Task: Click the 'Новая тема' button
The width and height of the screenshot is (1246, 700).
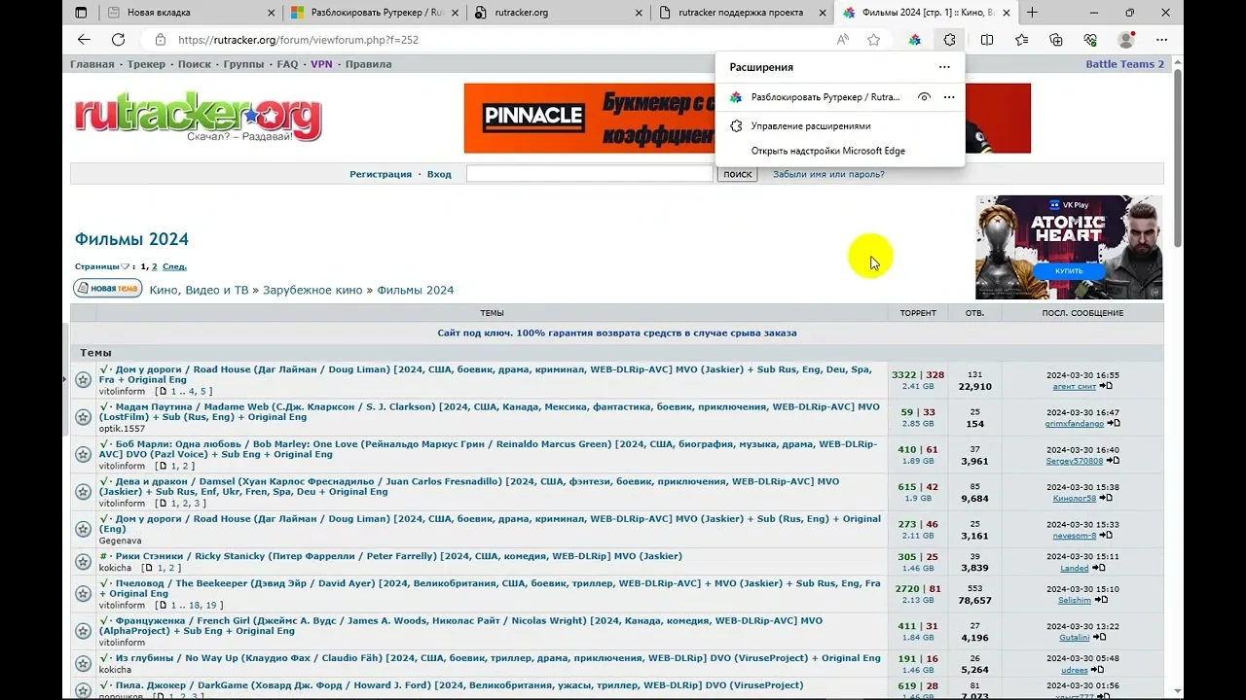Action: point(108,289)
